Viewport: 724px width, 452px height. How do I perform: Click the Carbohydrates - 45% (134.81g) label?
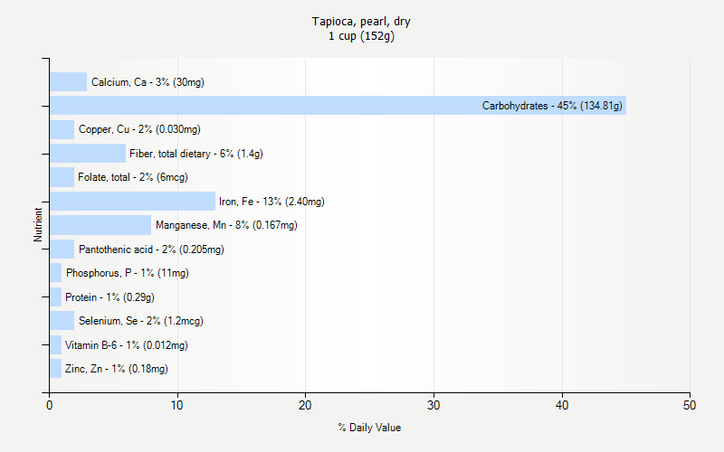point(552,106)
